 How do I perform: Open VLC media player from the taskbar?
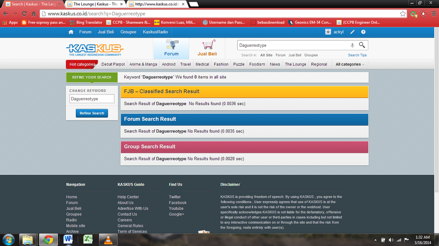(108, 240)
